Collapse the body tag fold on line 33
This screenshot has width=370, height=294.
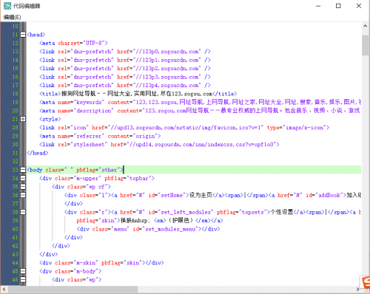(x=23, y=170)
